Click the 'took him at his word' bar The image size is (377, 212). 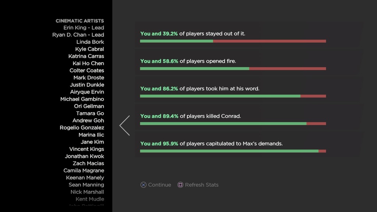coord(233,96)
